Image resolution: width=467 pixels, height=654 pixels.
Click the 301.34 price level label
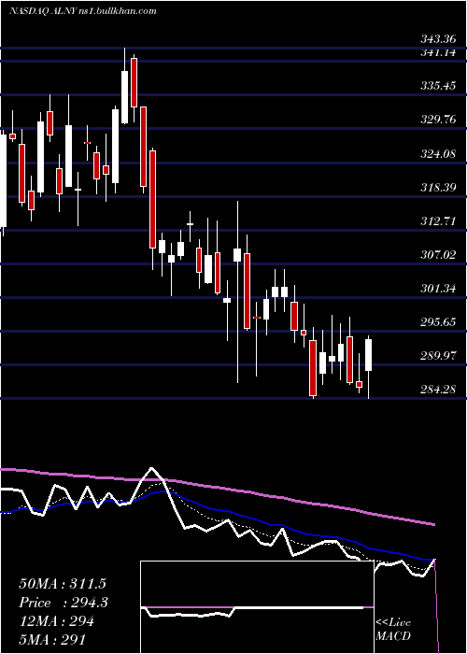pos(438,289)
